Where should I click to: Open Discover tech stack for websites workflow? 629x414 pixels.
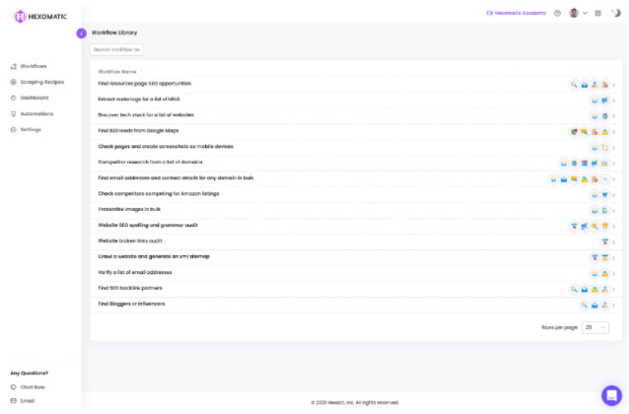point(146,115)
